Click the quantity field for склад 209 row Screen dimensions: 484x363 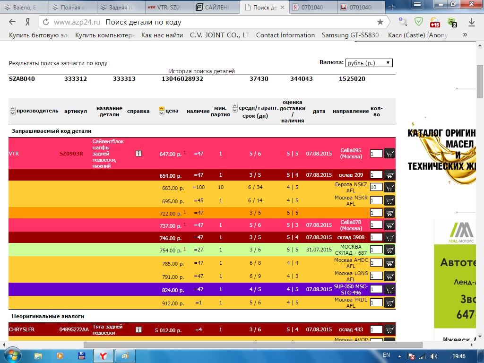[376, 175]
